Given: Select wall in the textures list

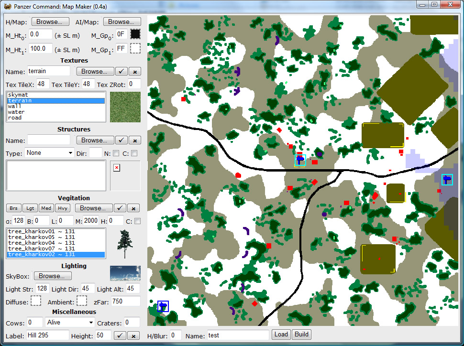Looking at the screenshot, I should [56, 106].
